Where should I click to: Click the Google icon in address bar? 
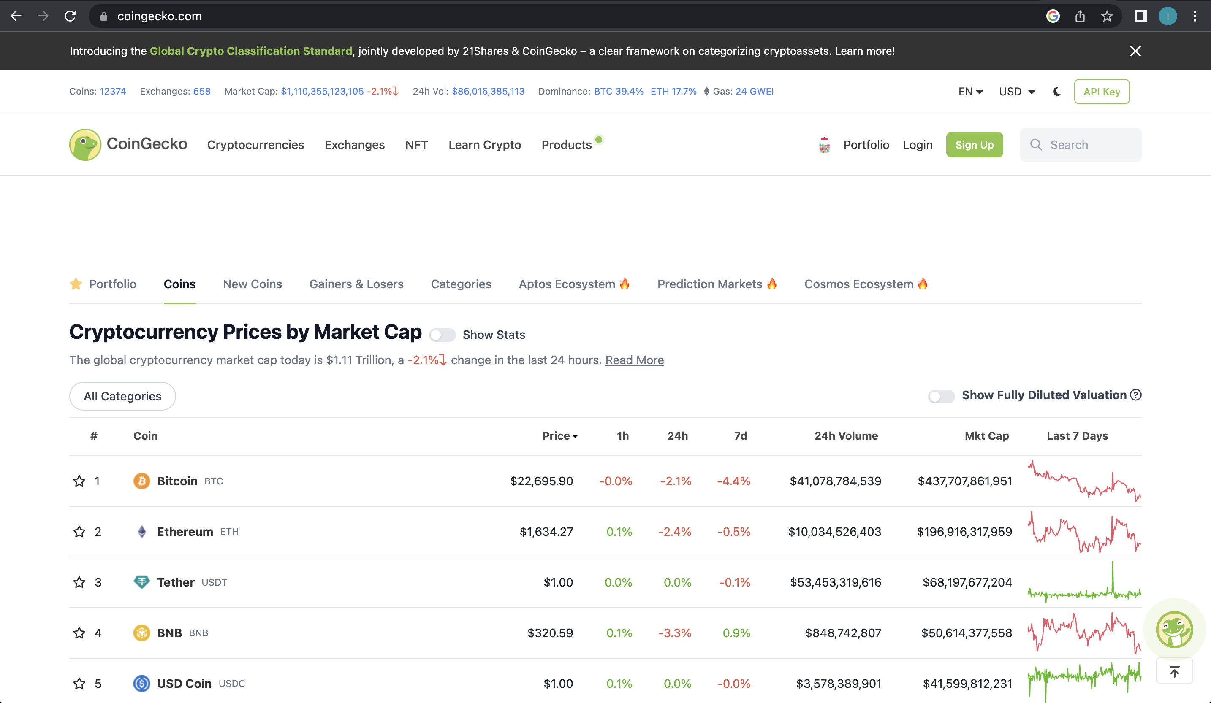[1052, 16]
